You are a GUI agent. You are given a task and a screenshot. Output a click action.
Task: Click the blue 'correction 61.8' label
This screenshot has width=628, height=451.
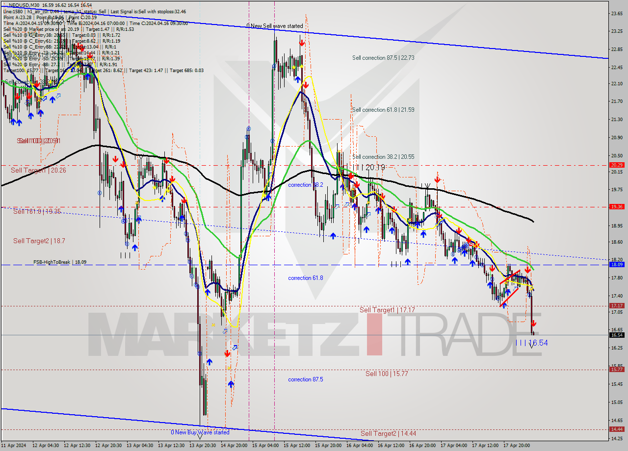tap(306, 278)
